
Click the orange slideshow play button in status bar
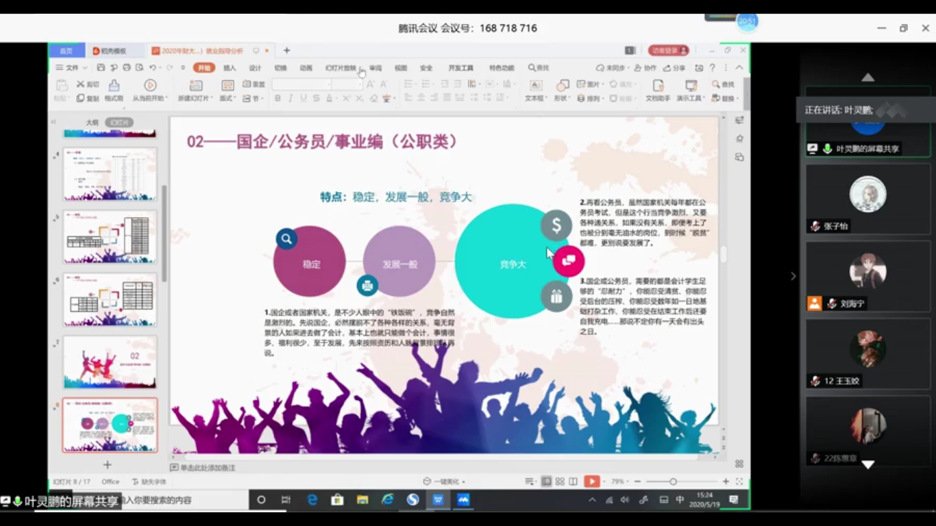tap(592, 481)
